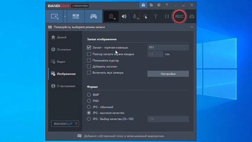Open Настройки button
This screenshot has width=252, height=142.
pyautogui.click(x=168, y=74)
